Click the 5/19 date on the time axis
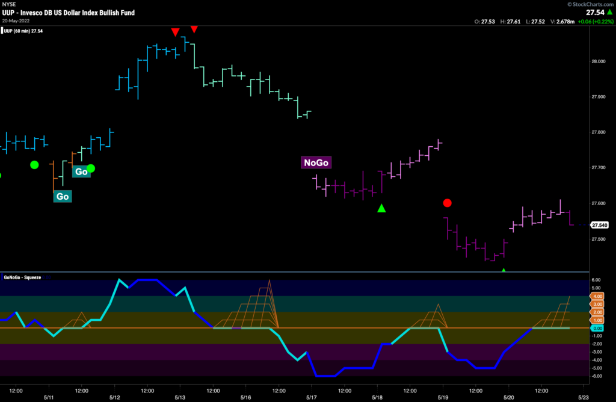 [x=443, y=397]
